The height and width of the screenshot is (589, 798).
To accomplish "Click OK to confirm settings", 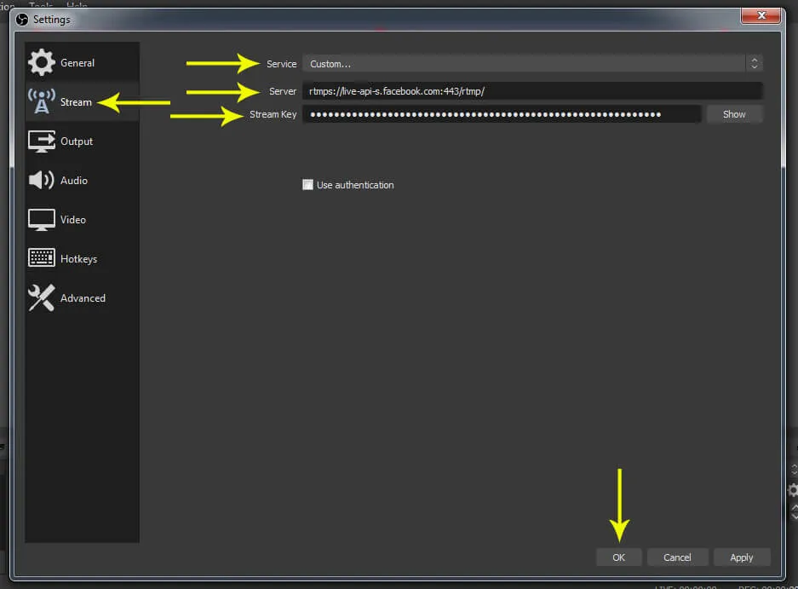I will point(619,557).
